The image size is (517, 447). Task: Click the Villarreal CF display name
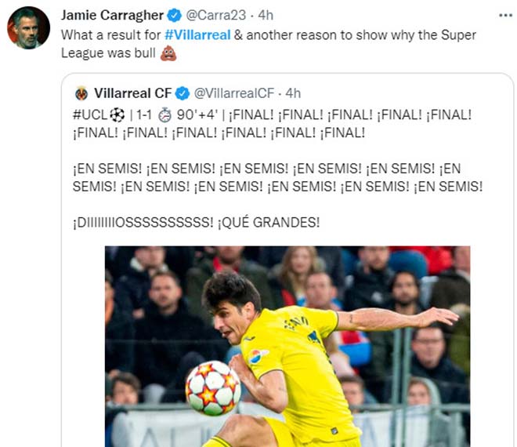[133, 93]
